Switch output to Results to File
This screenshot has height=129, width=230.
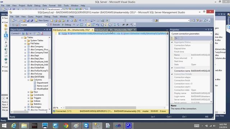click(x=110, y=25)
